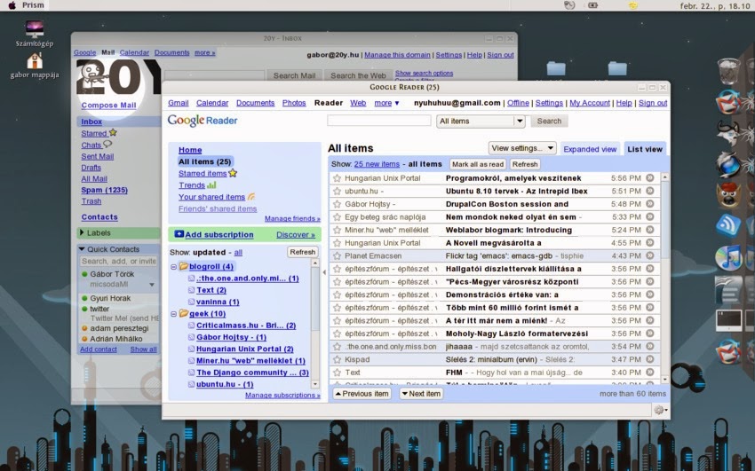Star the jihaaaa item from the.one.and.only
The height and width of the screenshot is (471, 755).
tap(337, 346)
